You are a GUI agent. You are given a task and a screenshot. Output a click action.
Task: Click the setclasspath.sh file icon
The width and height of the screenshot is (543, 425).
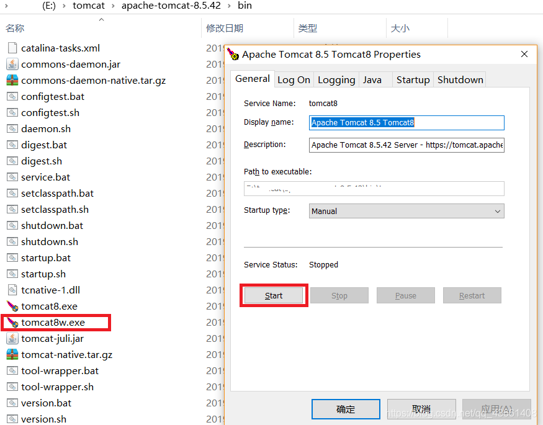pos(12,209)
